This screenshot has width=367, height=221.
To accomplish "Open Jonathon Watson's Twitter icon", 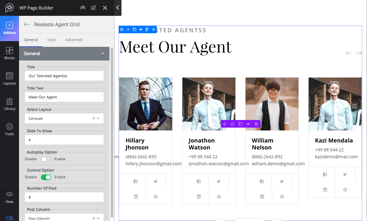I will point(219,181).
